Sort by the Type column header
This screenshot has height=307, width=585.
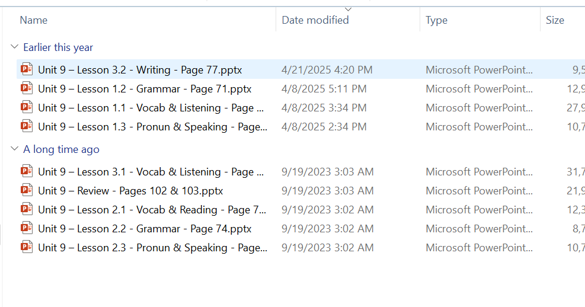[x=436, y=20]
